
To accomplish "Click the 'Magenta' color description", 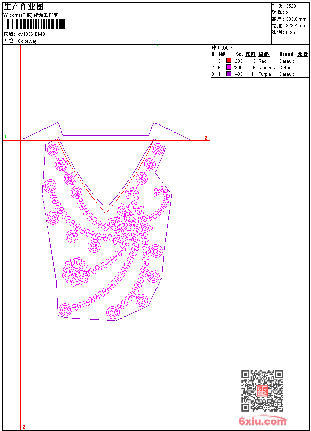I will pyautogui.click(x=267, y=67).
